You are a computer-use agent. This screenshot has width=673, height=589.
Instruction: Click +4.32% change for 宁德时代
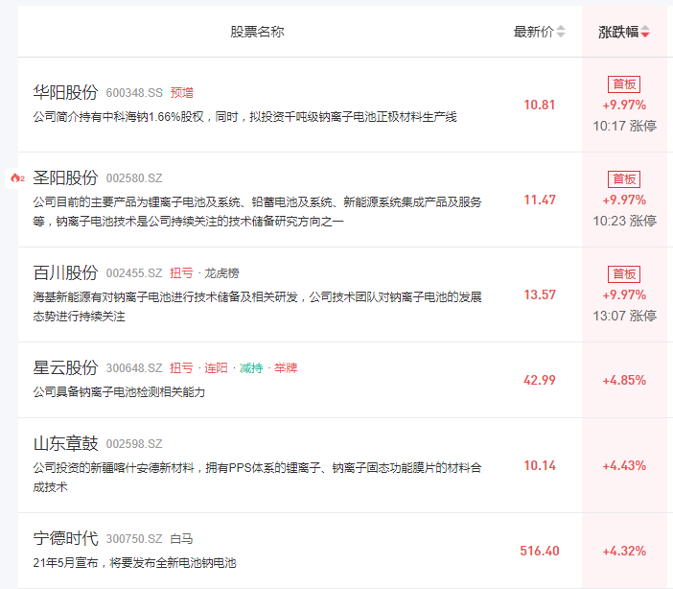click(x=624, y=552)
